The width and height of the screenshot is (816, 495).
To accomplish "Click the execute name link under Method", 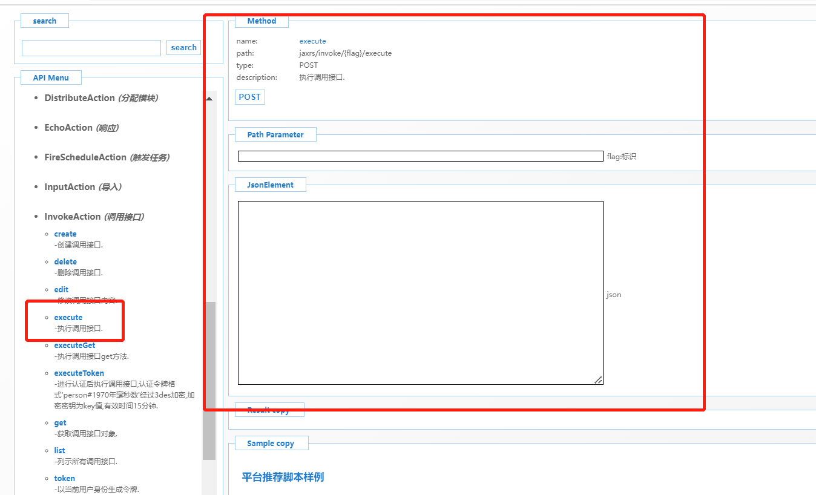I will coord(312,41).
